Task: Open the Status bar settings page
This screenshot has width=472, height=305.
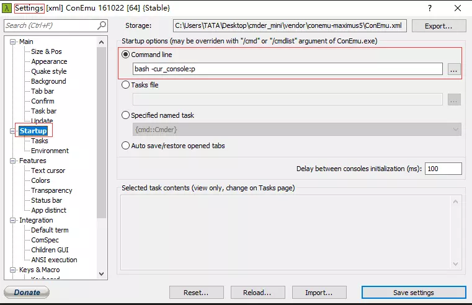Action: pos(47,200)
